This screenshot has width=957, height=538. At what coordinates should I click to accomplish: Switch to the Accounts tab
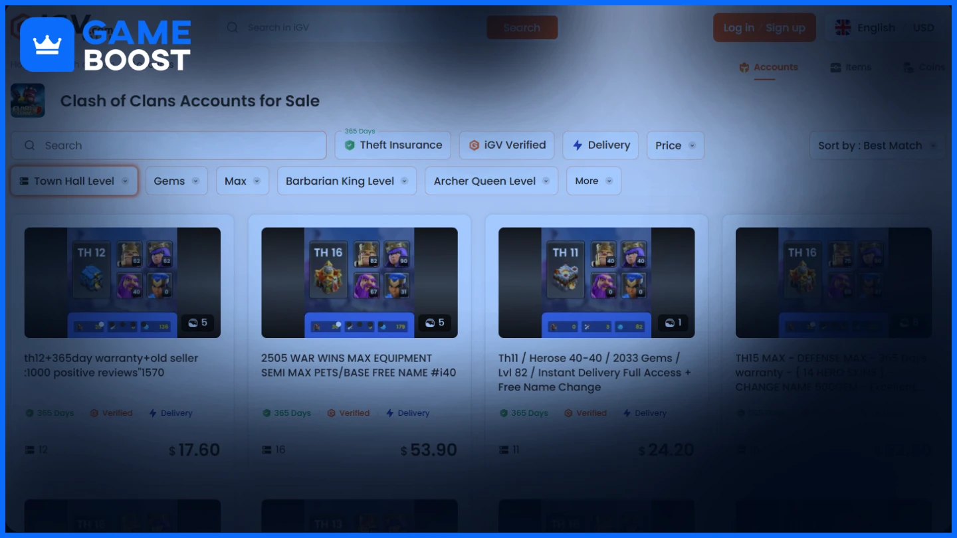(768, 67)
